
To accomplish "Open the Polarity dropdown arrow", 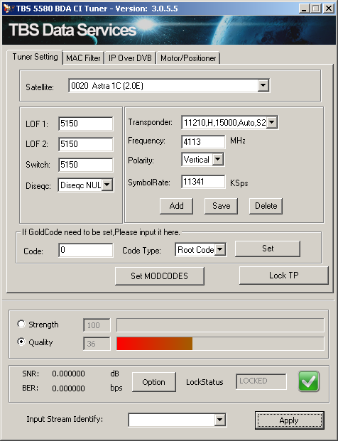I will point(218,160).
